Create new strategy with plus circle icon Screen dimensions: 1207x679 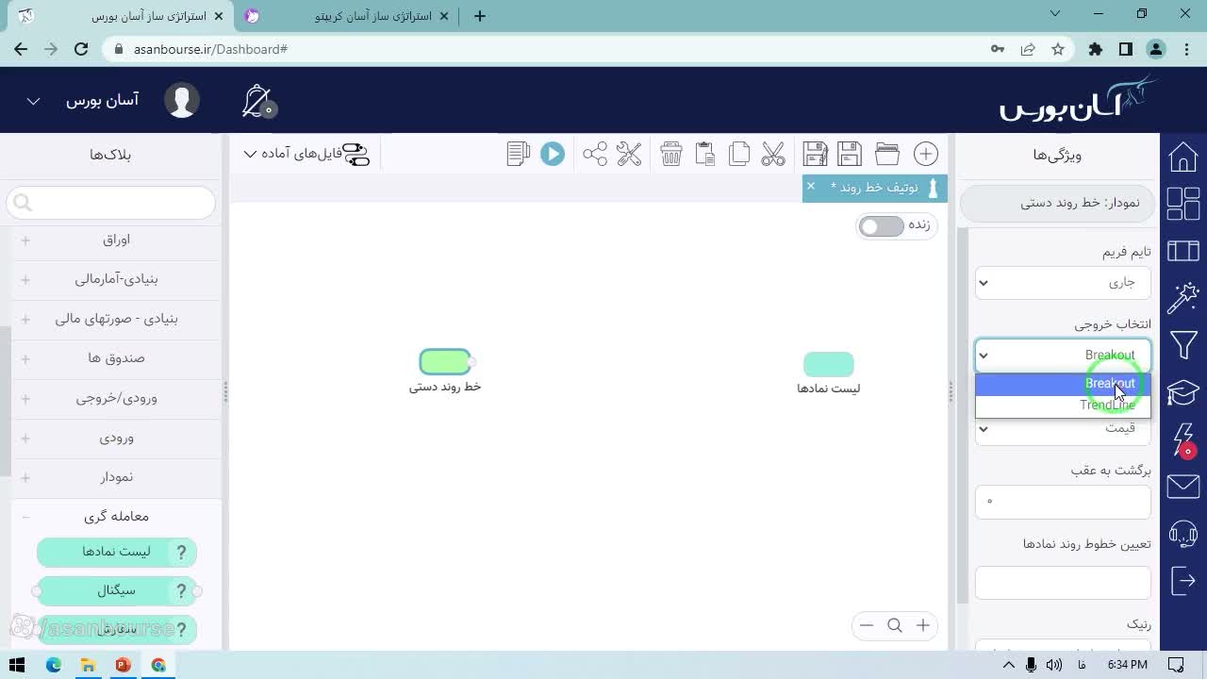coord(926,154)
